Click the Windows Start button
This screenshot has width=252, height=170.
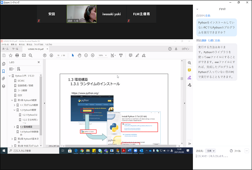coord(4,151)
